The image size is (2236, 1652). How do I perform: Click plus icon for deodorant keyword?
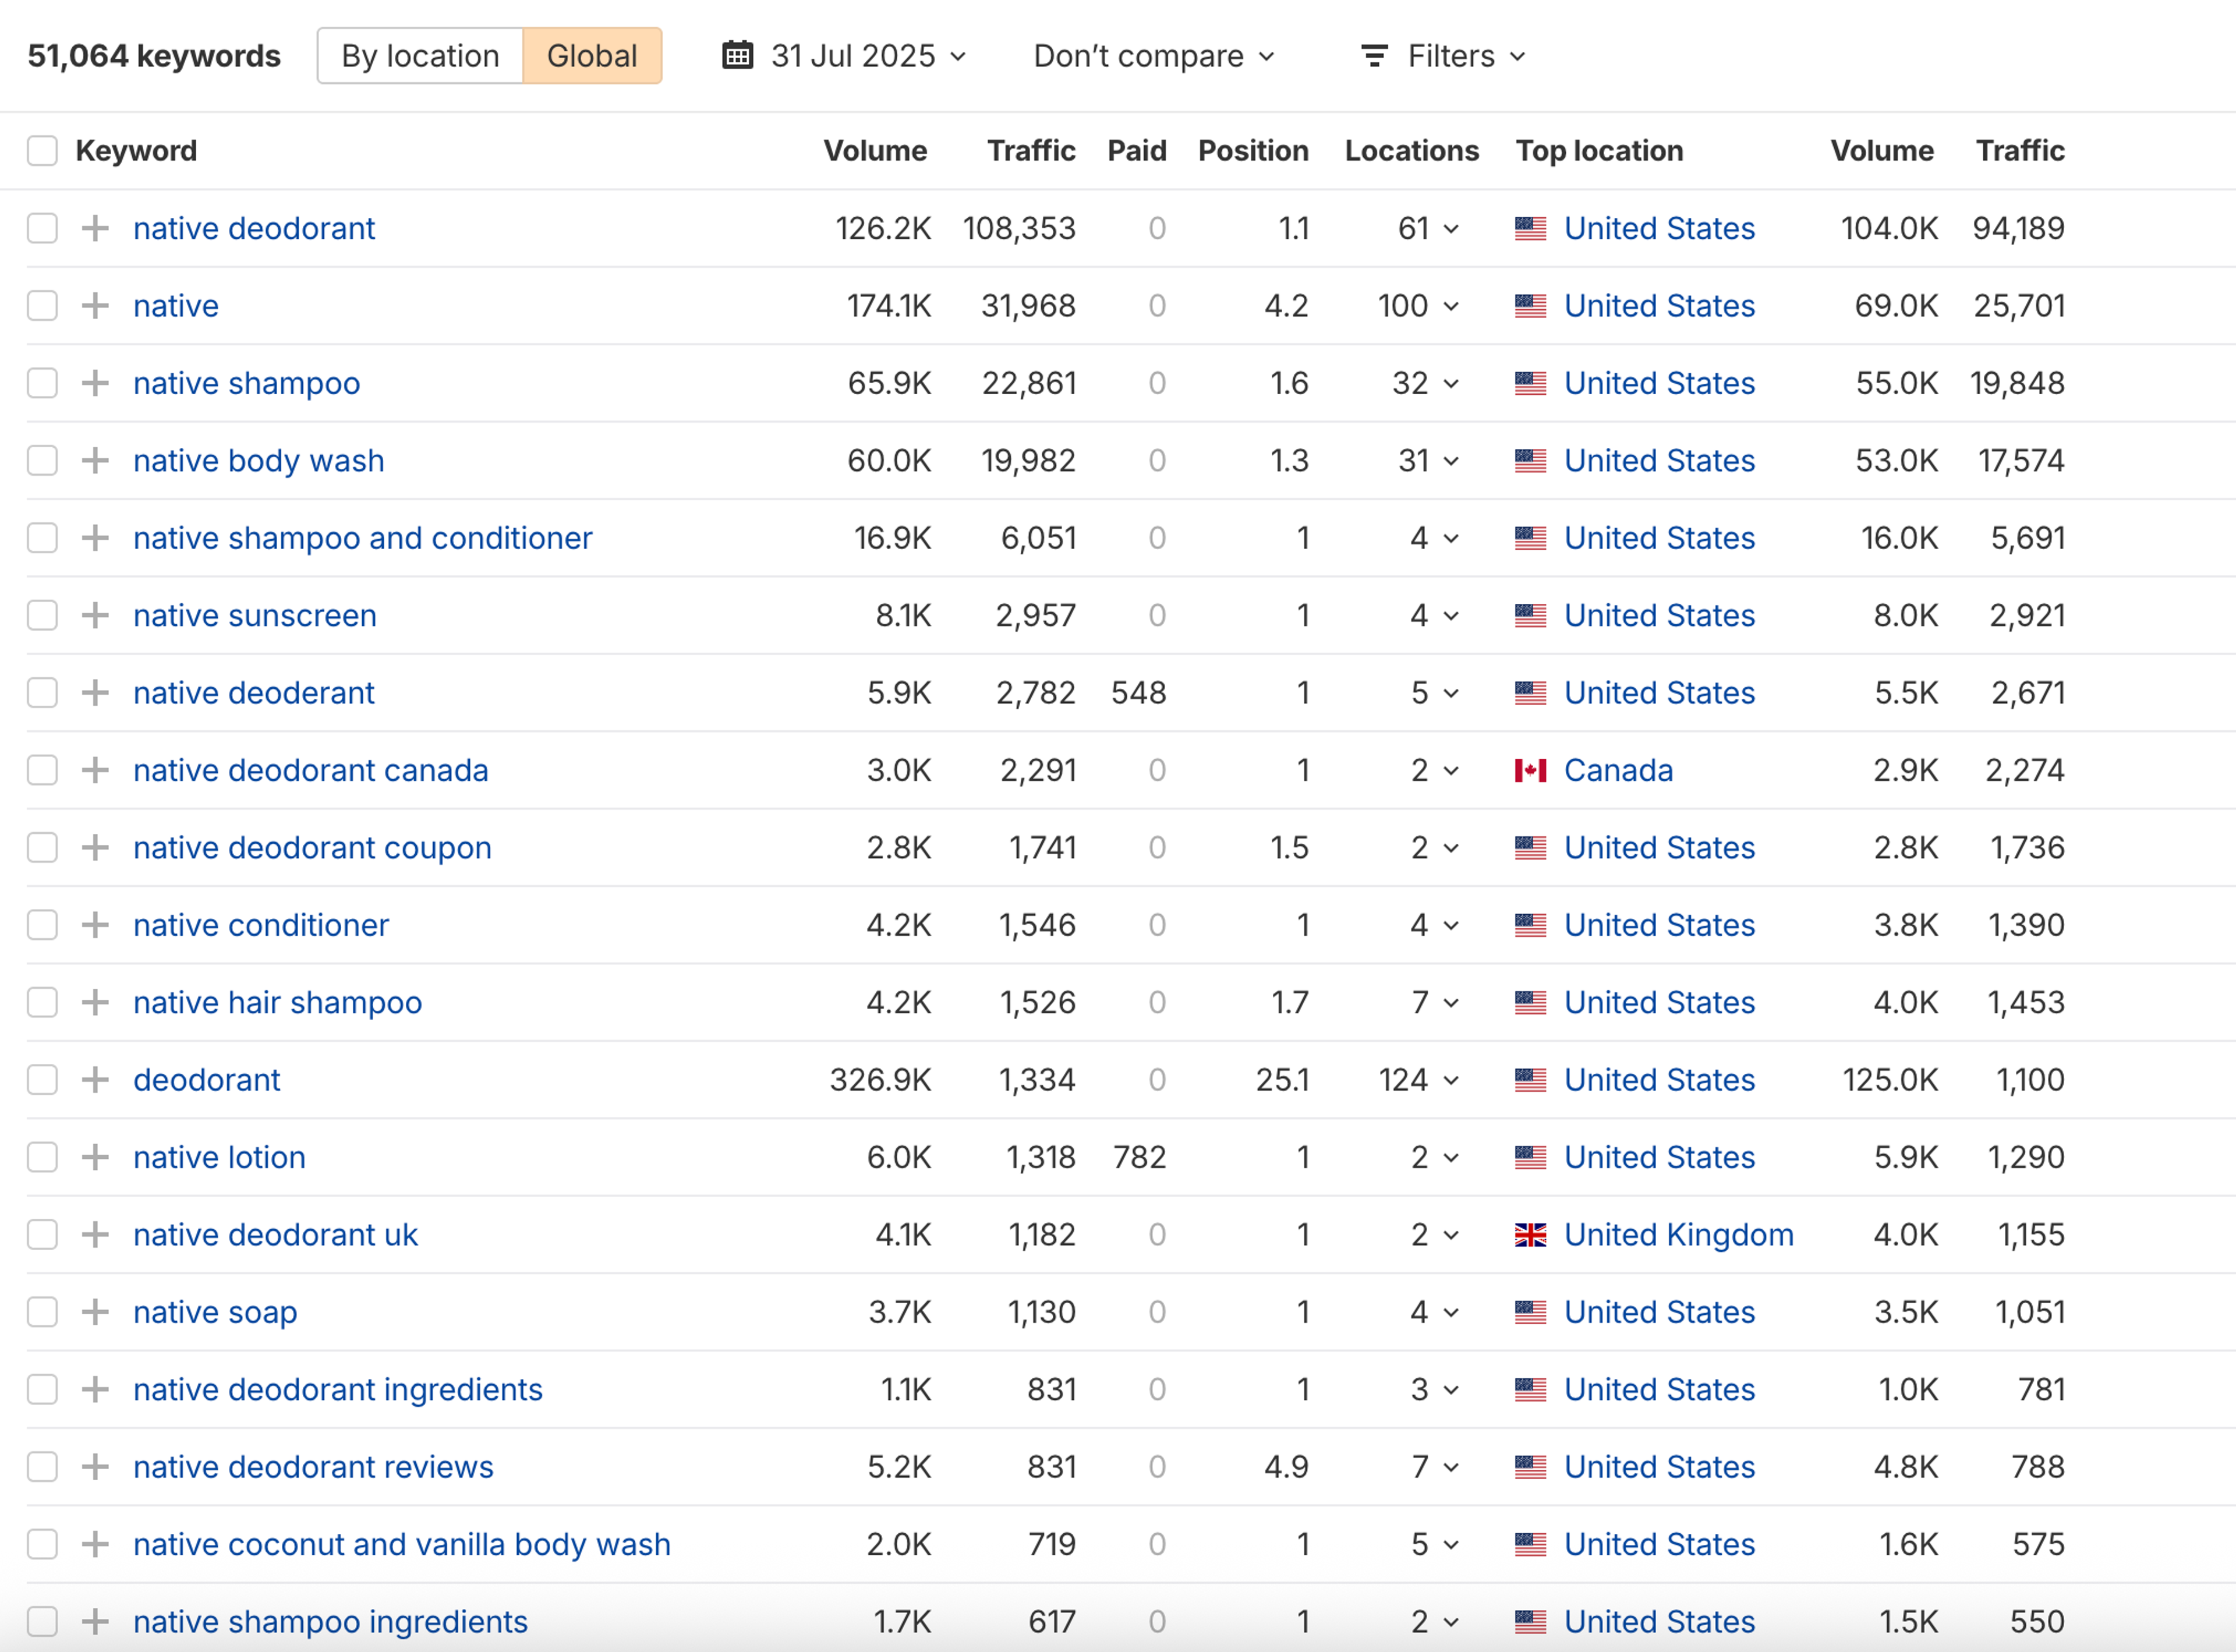(95, 1080)
